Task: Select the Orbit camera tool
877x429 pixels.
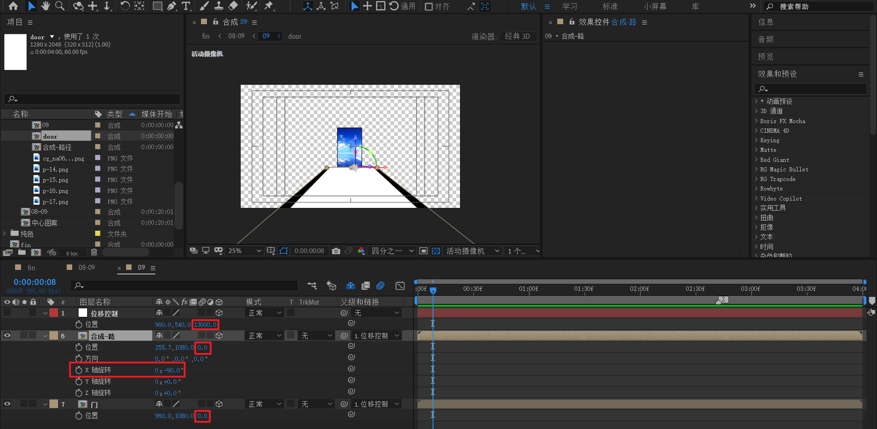Action: (78, 6)
